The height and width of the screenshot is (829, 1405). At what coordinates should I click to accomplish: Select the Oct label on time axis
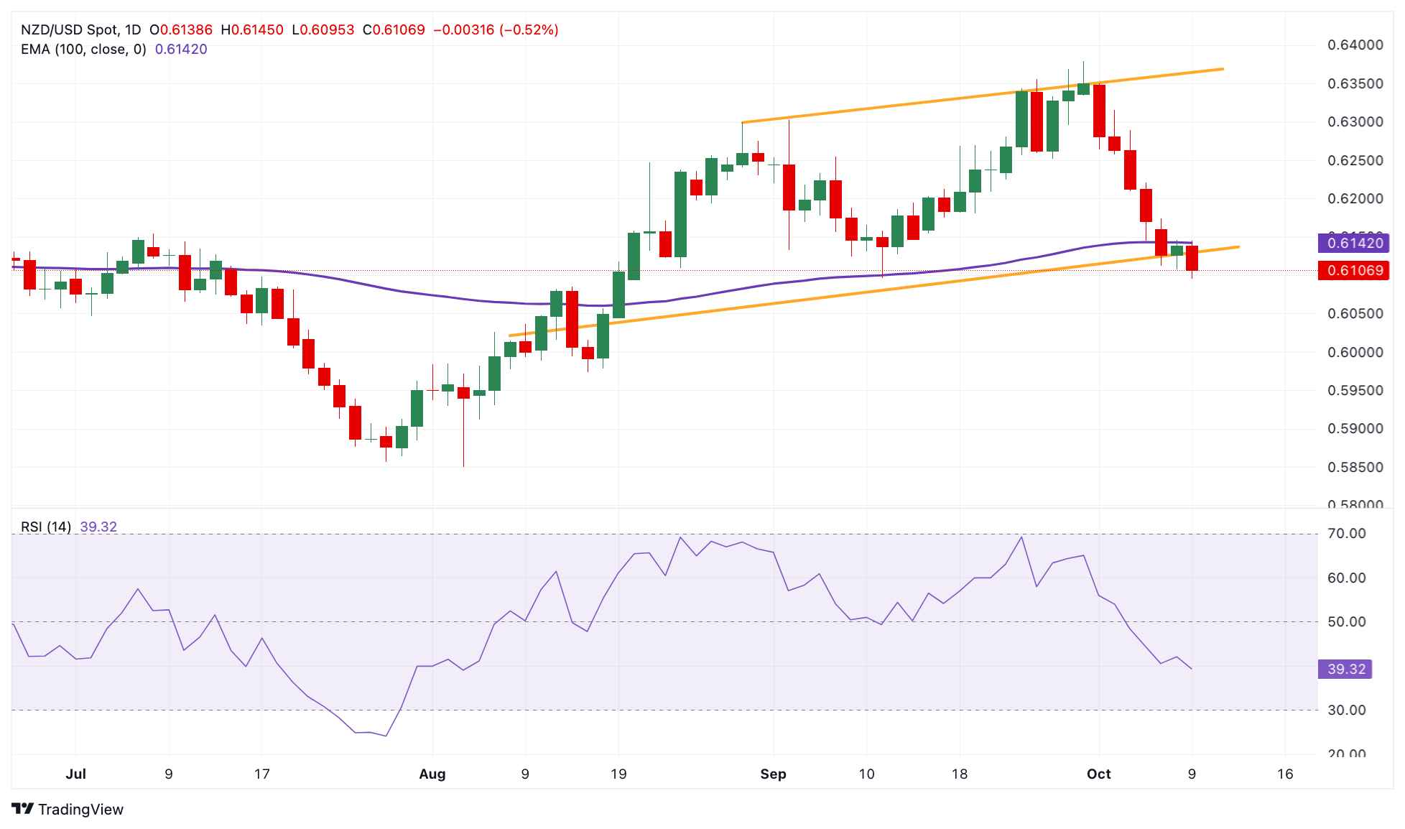pos(1099,774)
